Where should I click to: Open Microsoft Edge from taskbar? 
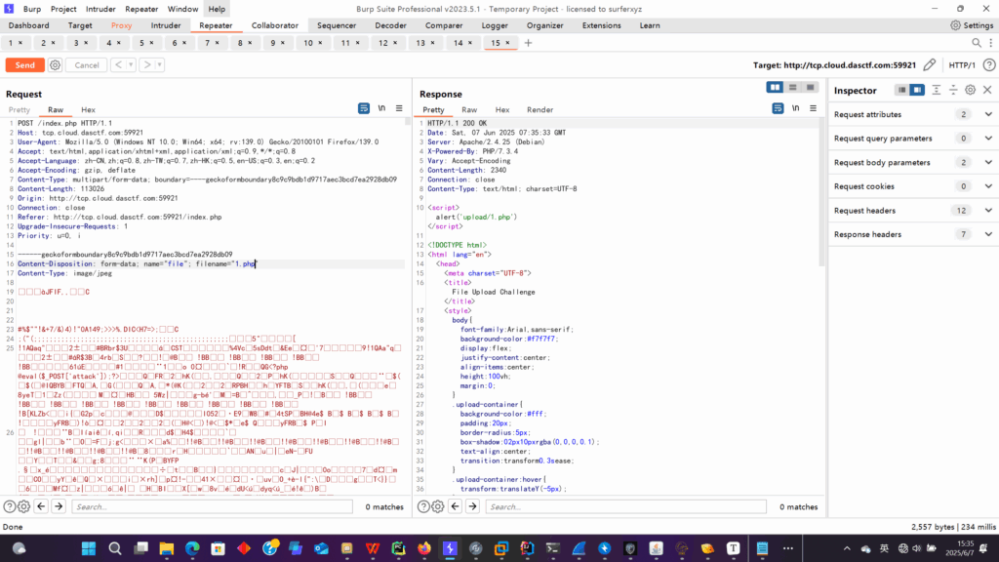[192, 548]
